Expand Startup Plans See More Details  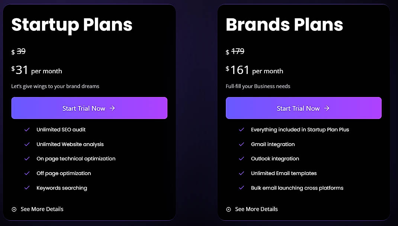[x=42, y=209]
